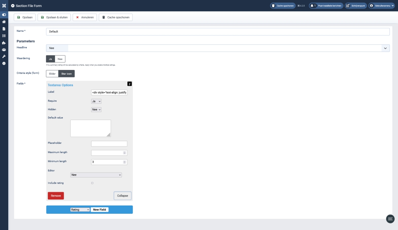Open Post-installatie berichten notifications
The image size is (398, 230).
coord(326,6)
